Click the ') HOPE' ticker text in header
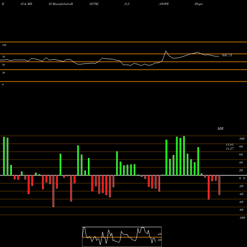The image size is (247, 247). (164, 4)
